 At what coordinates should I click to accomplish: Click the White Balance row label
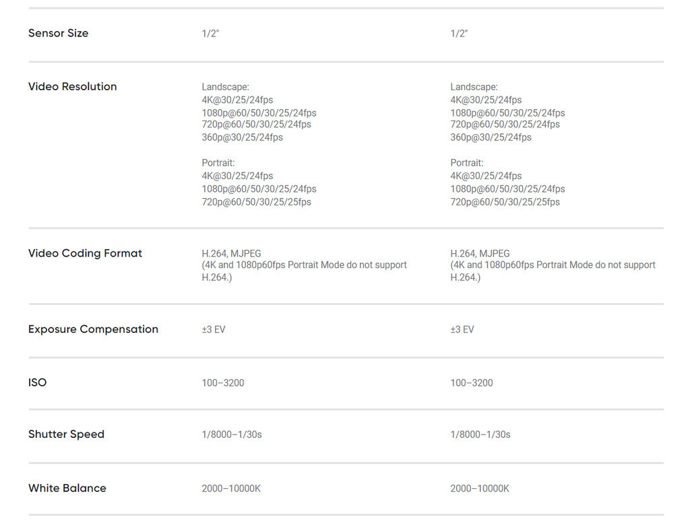pyautogui.click(x=67, y=488)
